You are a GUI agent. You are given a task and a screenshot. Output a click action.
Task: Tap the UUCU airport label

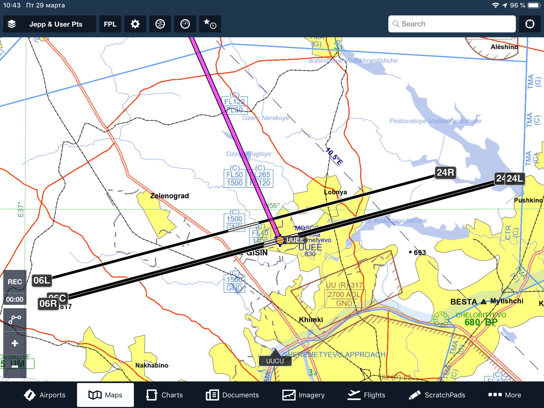(275, 361)
